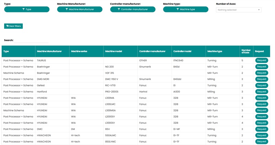Request the HYUNDAI L300MSA schema
The image size is (275, 145).
pos(262,110)
